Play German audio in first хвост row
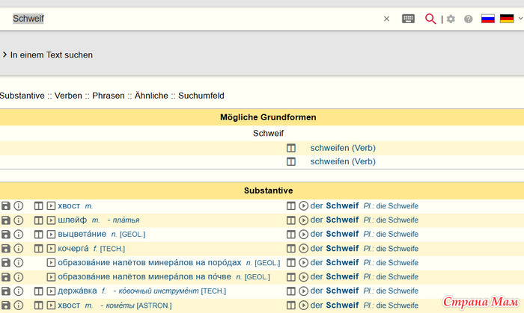Image resolution: width=524 pixels, height=313 pixels. coord(303,205)
